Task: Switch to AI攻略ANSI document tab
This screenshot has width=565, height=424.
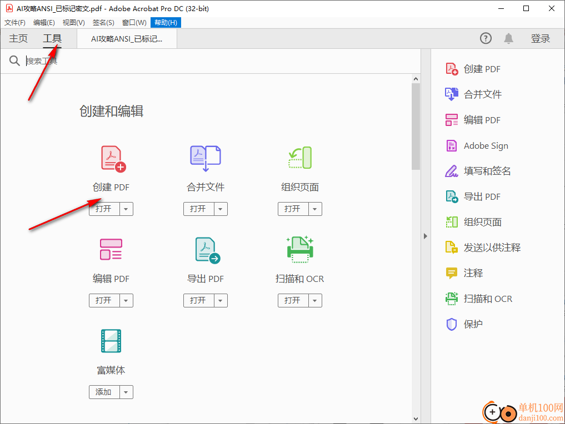Action: (127, 39)
